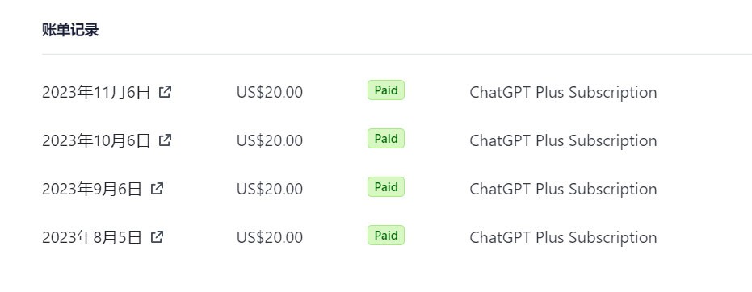Open external link icon for November 6 invoice

[165, 91]
